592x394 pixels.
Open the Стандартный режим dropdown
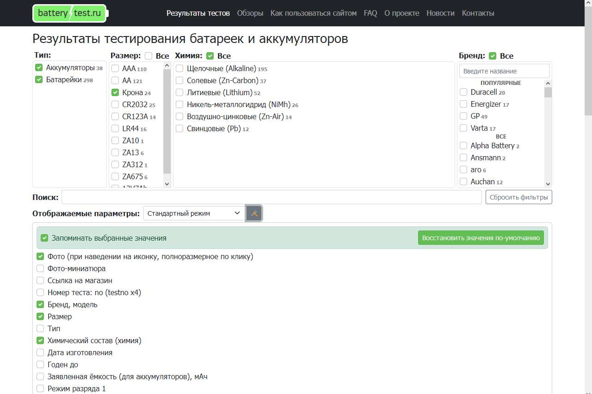[x=193, y=213]
